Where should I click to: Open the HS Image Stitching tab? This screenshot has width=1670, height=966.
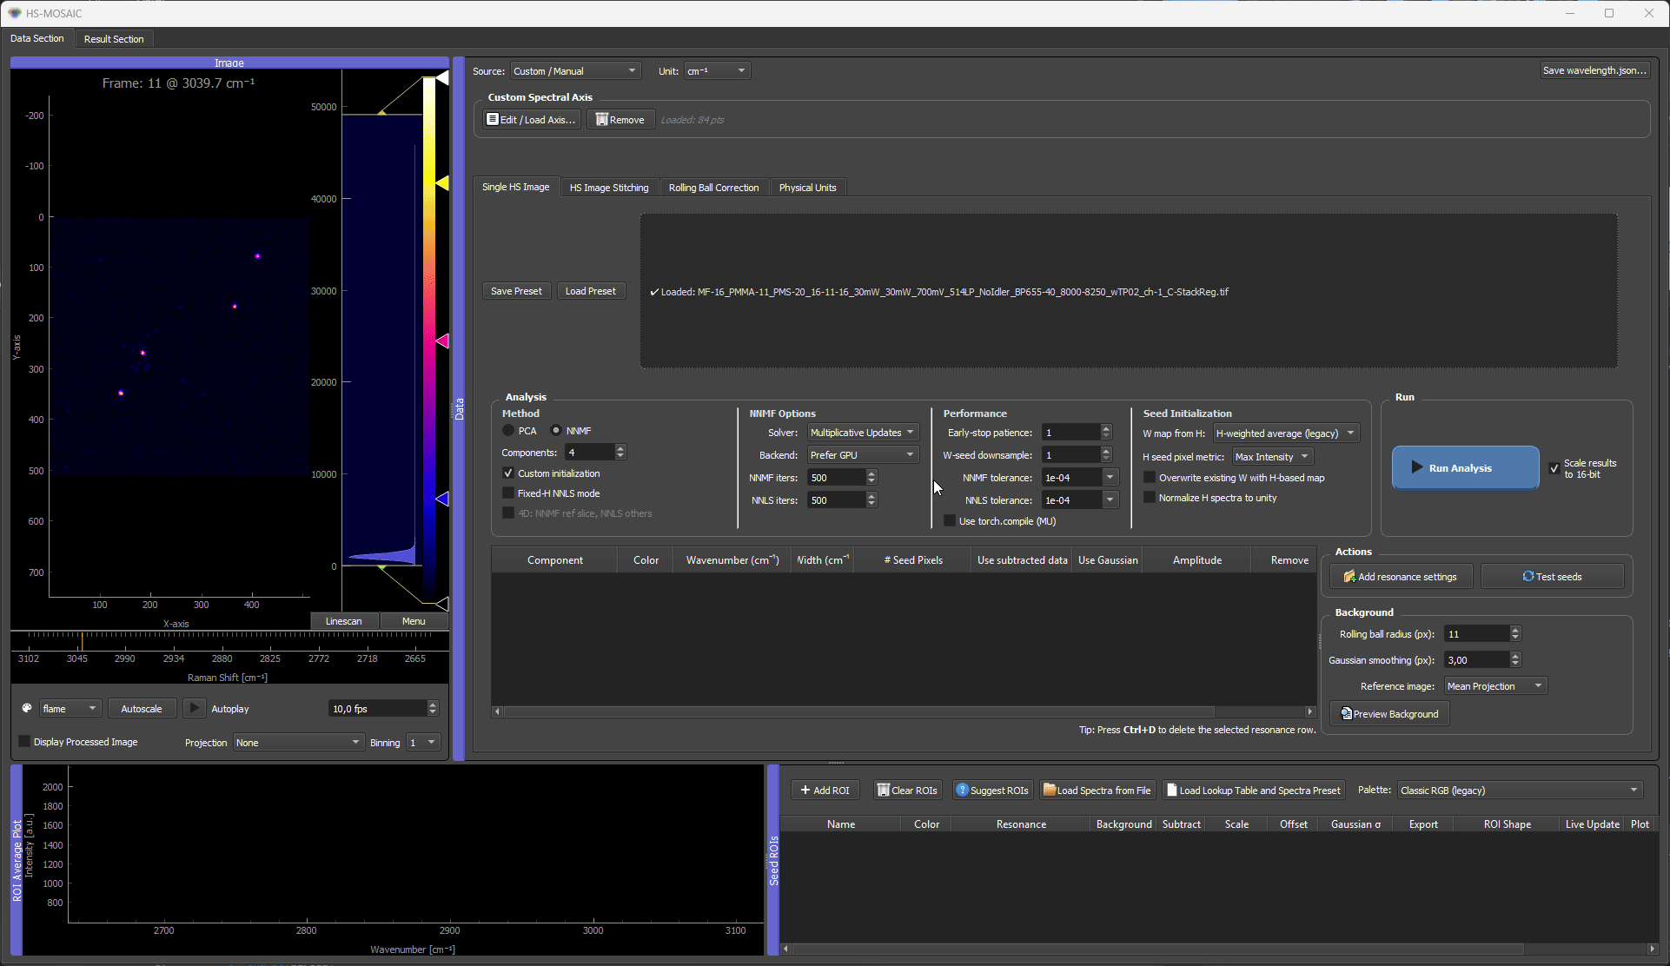click(609, 188)
